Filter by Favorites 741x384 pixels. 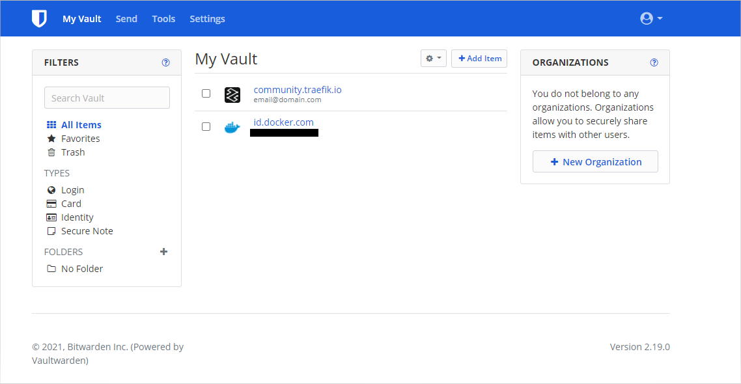tap(73, 139)
